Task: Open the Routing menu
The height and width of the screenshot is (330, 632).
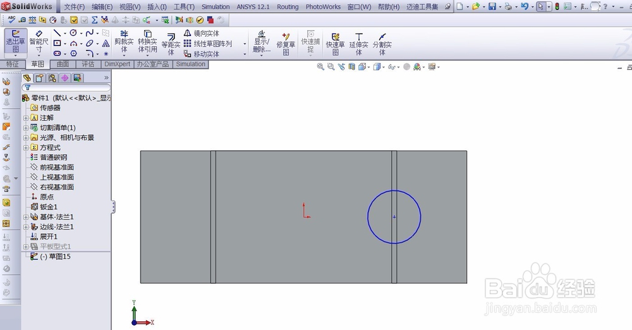Action: pos(288,7)
